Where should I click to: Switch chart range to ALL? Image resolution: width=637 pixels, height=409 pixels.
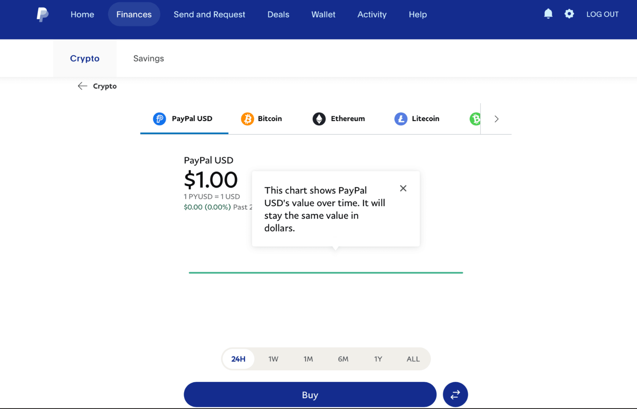413,359
